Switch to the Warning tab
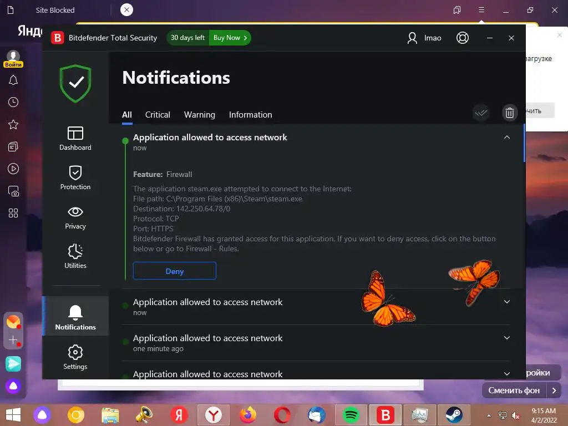The width and height of the screenshot is (568, 426). [x=200, y=115]
